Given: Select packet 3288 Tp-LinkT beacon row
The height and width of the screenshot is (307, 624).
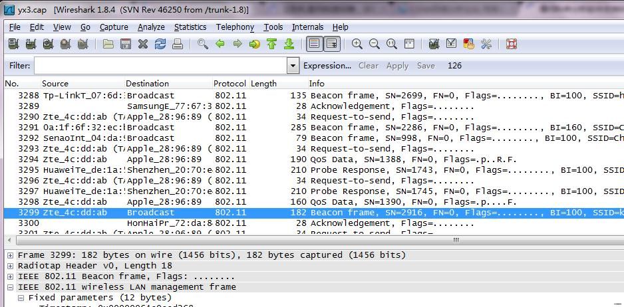Looking at the screenshot, I should [x=314, y=96].
